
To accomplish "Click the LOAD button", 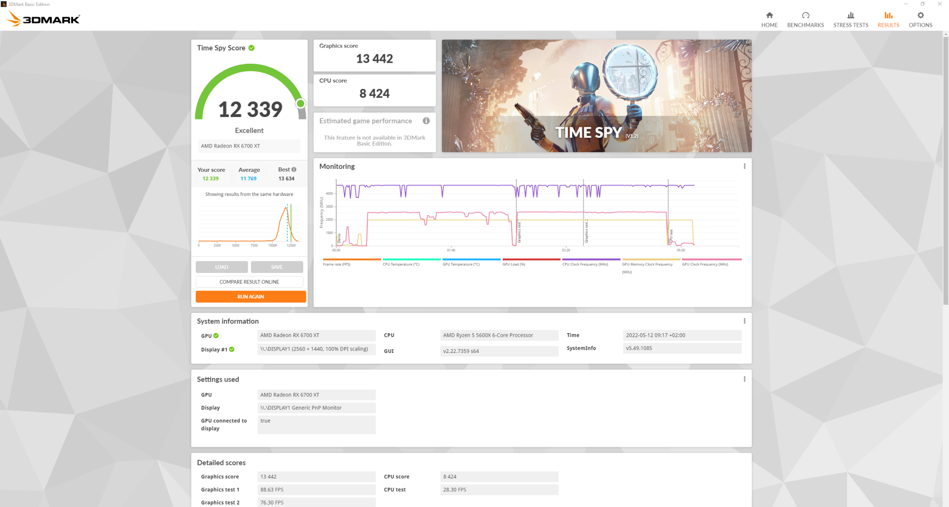I will pos(221,267).
